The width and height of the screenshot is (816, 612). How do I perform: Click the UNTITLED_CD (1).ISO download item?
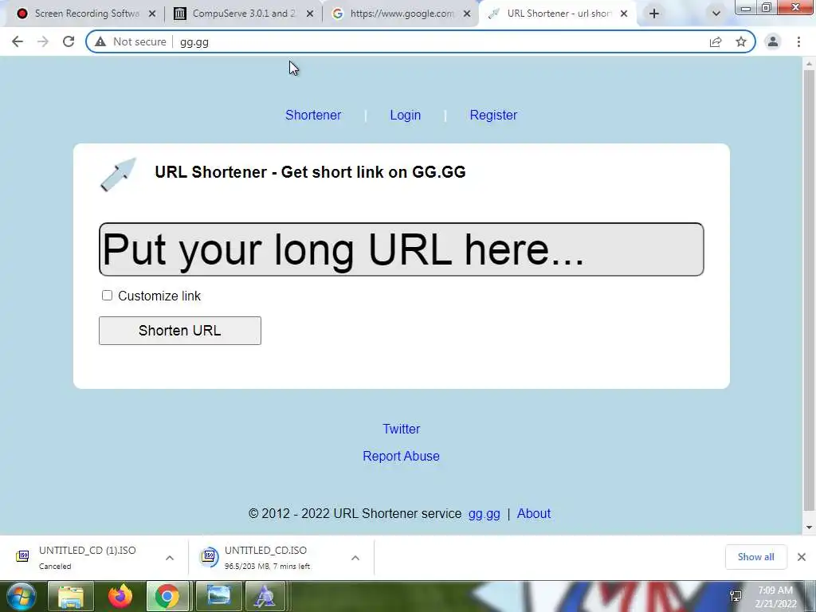pyautogui.click(x=86, y=557)
